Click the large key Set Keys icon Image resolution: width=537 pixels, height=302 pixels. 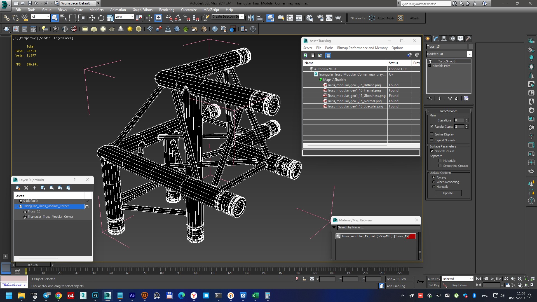420,282
